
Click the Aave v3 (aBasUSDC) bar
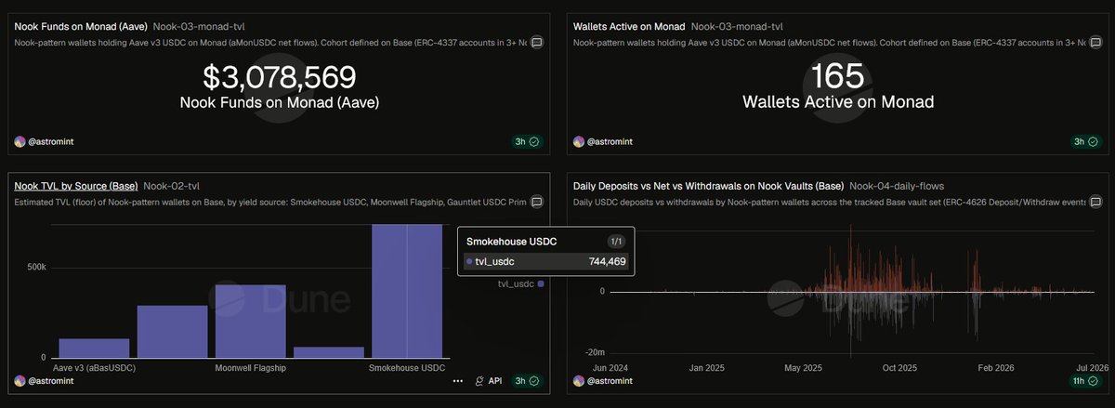pyautogui.click(x=94, y=349)
